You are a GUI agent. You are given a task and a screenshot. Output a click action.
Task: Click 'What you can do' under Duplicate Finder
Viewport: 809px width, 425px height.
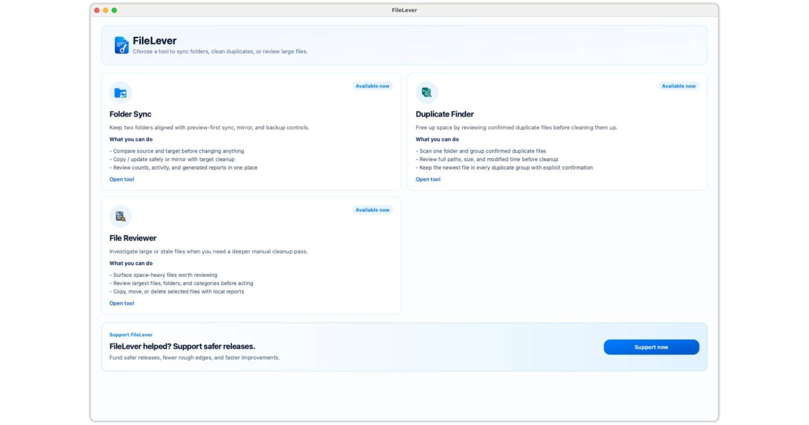click(437, 139)
